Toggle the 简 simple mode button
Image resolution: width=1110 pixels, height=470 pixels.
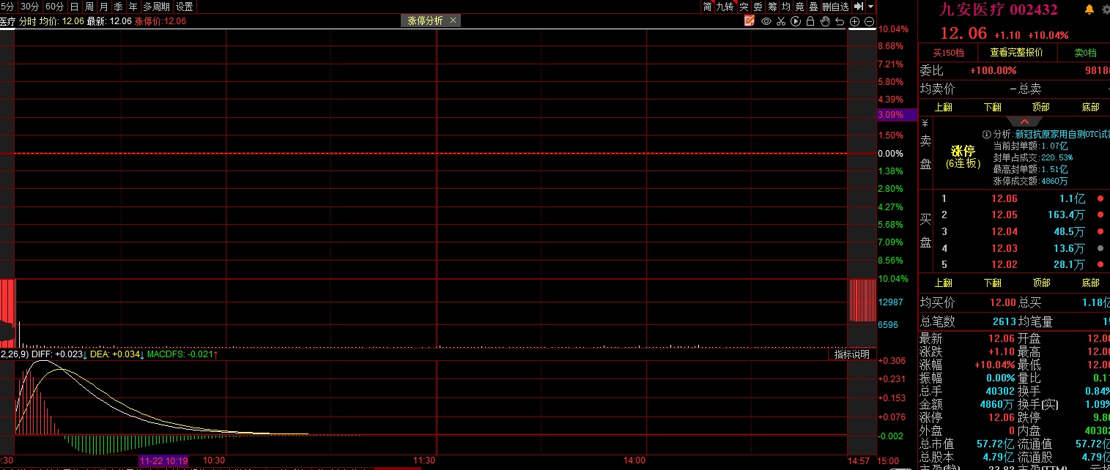(707, 7)
